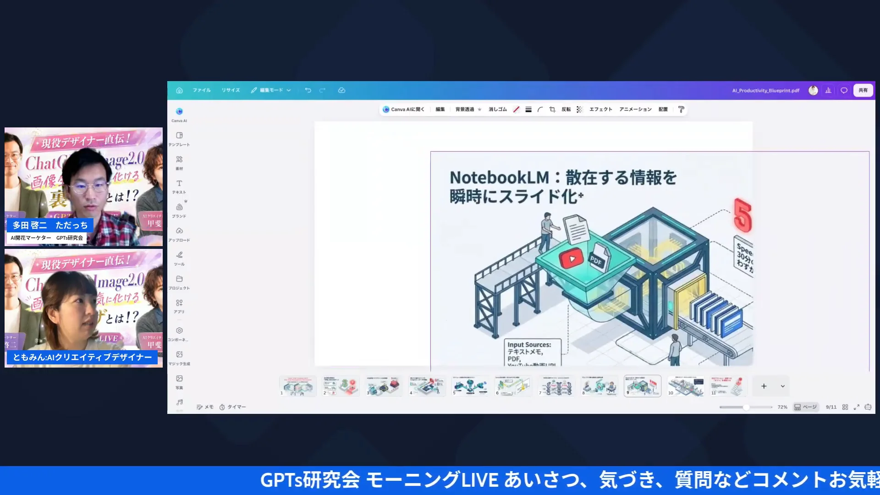Click the 72% zoom value
This screenshot has width=880, height=495.
point(782,407)
